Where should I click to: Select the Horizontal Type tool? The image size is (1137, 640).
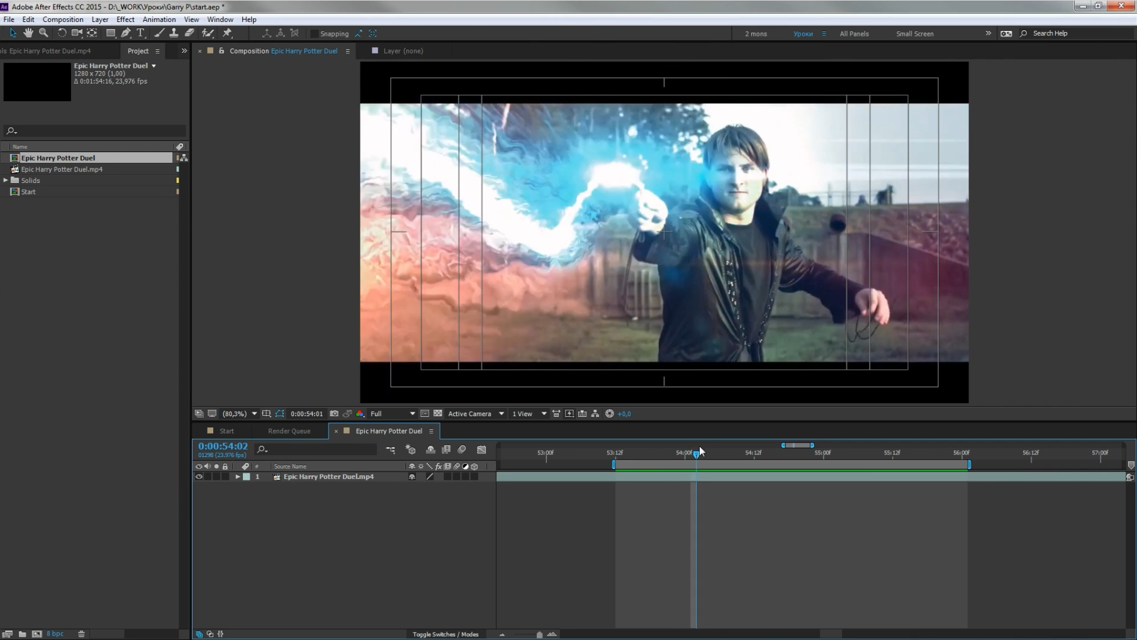(x=141, y=33)
